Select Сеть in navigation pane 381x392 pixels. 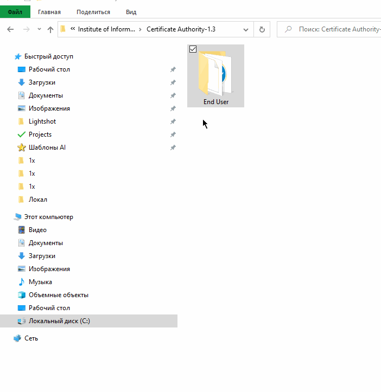(31, 338)
